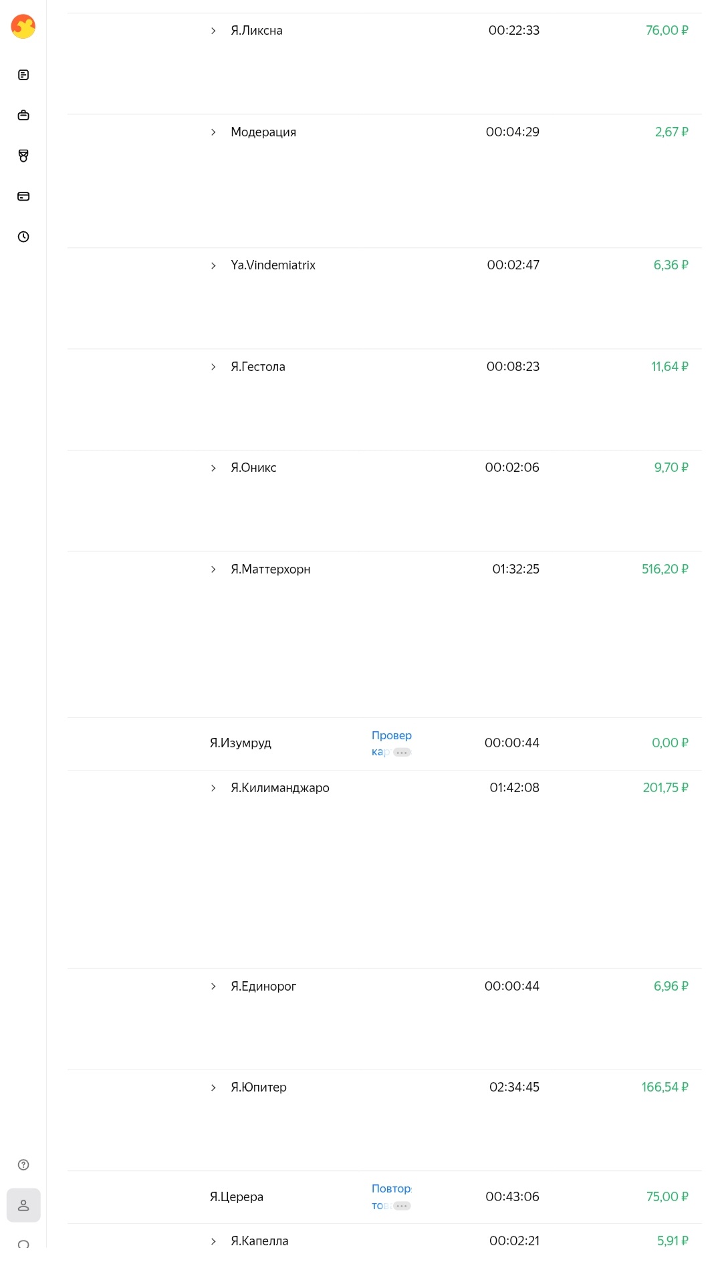Open the Toloka home logo
Screen dimensions: 722x1268
click(x=23, y=27)
